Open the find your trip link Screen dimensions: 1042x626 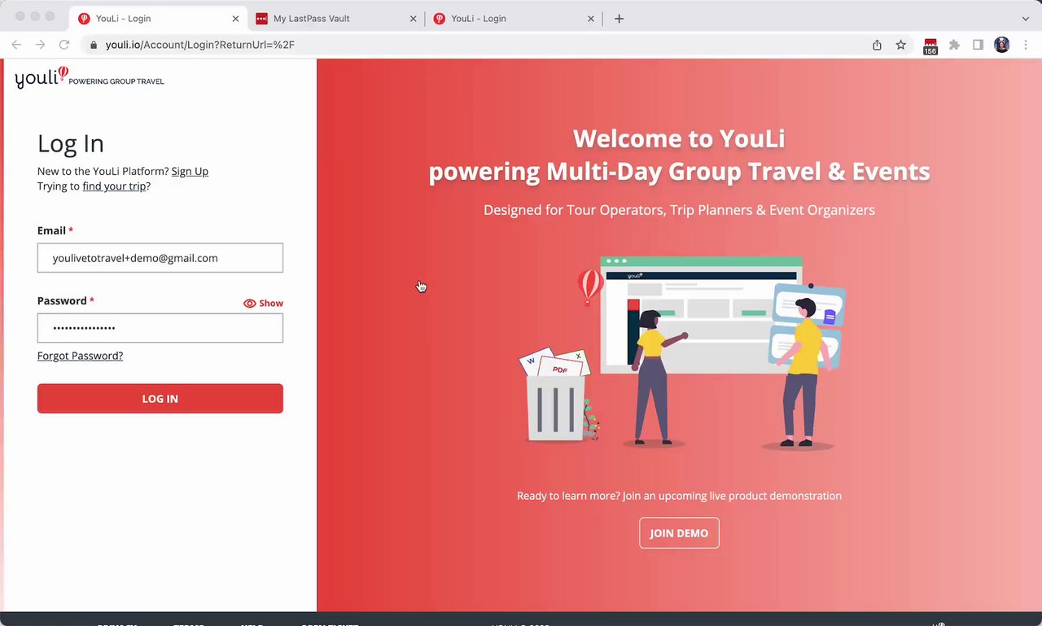pyautogui.click(x=114, y=186)
